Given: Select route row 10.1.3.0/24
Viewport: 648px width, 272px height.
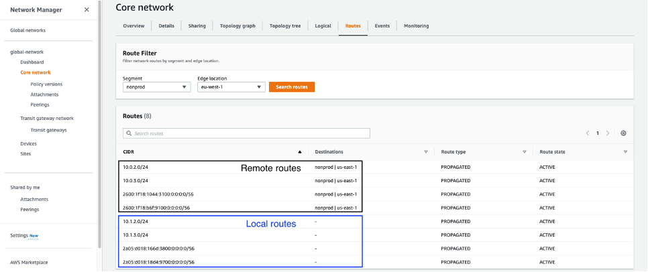Looking at the screenshot, I should point(374,235).
